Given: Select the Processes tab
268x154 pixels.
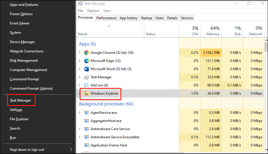Looking at the screenshot, I should click(85, 17).
